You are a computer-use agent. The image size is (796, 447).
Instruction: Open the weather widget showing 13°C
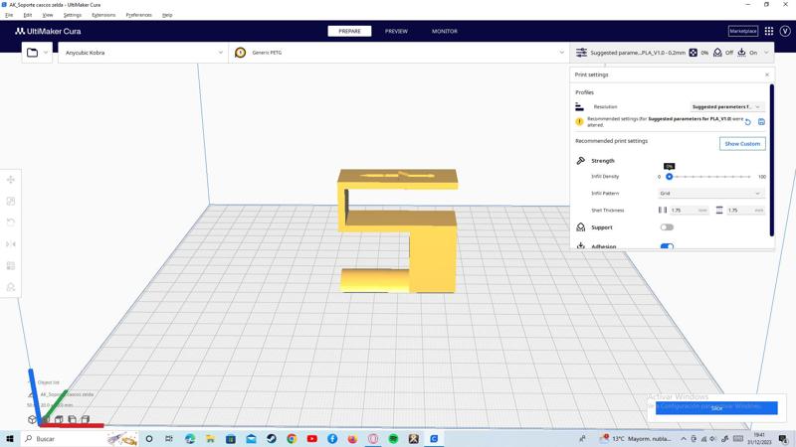pyautogui.click(x=636, y=438)
